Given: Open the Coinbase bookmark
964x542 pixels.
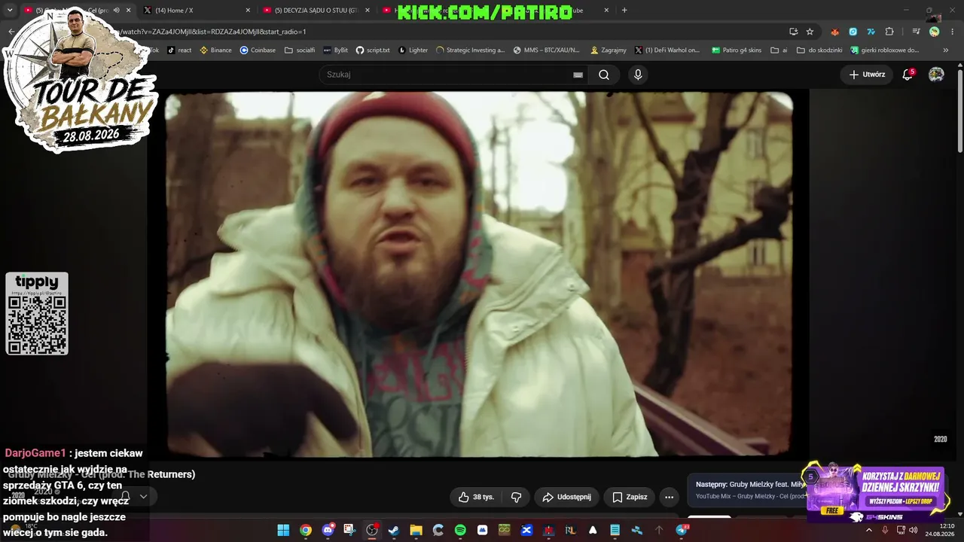Looking at the screenshot, I should 258,50.
